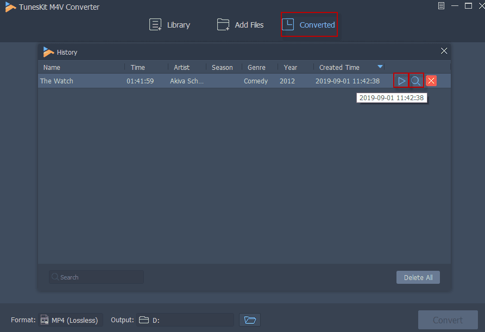Image resolution: width=485 pixels, height=332 pixels.
Task: Close the History panel
Action: pyautogui.click(x=444, y=51)
